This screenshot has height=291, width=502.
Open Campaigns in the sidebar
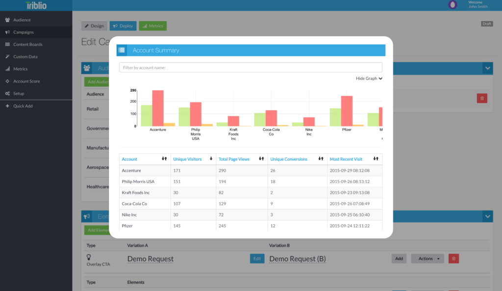point(36,32)
